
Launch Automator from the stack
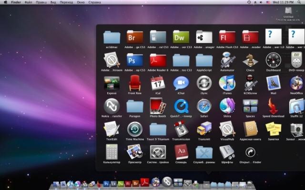point(227,59)
